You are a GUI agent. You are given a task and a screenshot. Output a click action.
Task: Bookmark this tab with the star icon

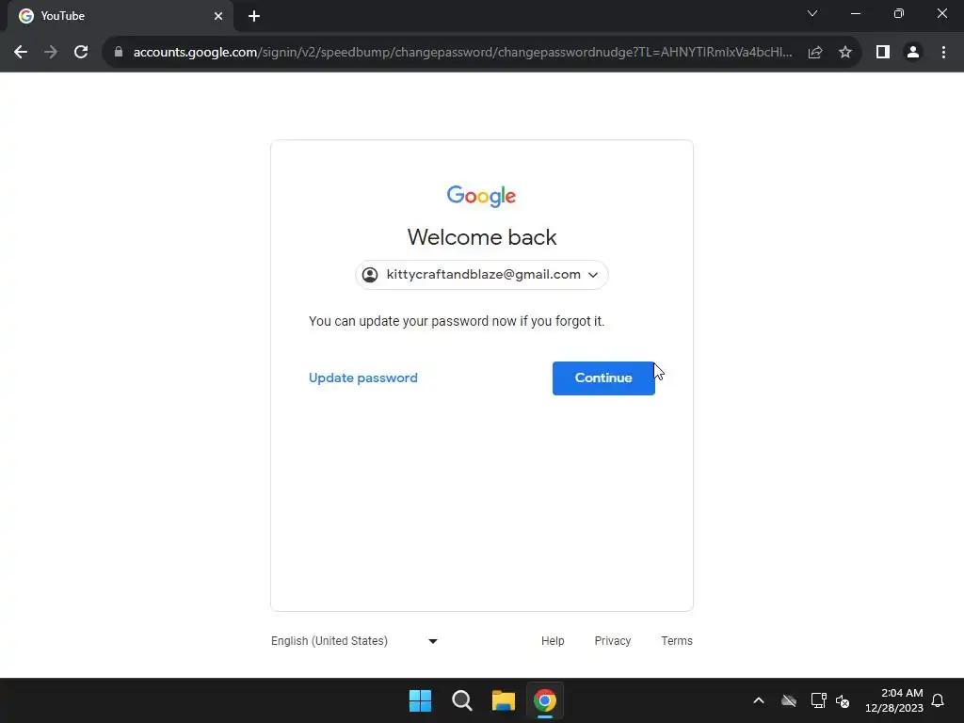coord(845,53)
